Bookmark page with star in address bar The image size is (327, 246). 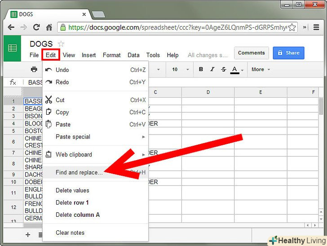tap(292, 27)
